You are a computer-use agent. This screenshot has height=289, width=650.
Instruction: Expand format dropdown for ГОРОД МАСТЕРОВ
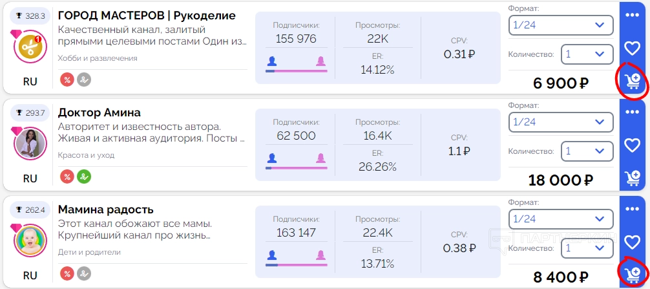pyautogui.click(x=560, y=25)
